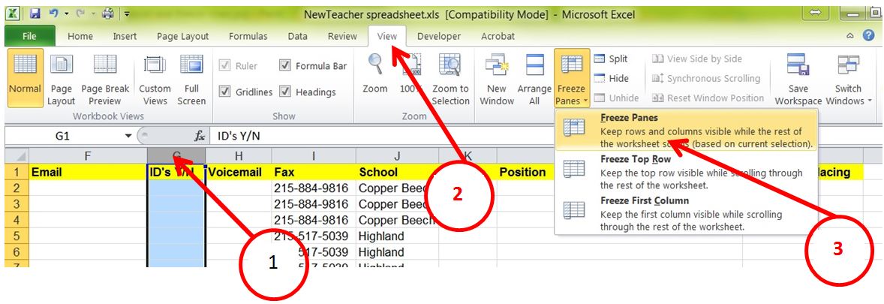The height and width of the screenshot is (304, 884).
Task: Click Zoom to Selection icon
Action: pos(450,67)
